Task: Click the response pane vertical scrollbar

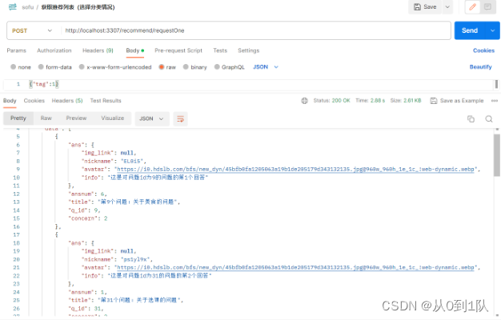Action: [497, 155]
